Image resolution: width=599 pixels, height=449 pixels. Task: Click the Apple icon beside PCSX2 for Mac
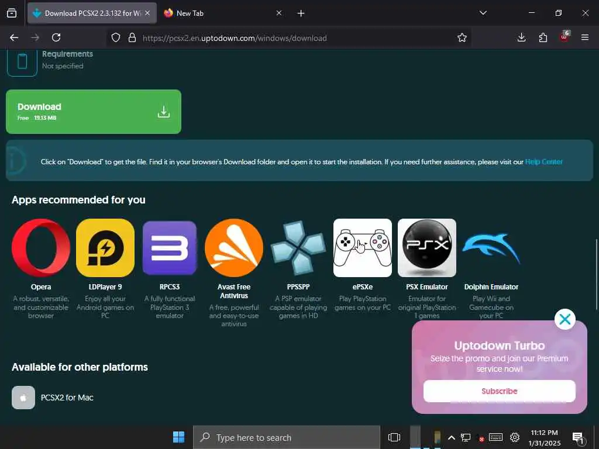point(23,398)
